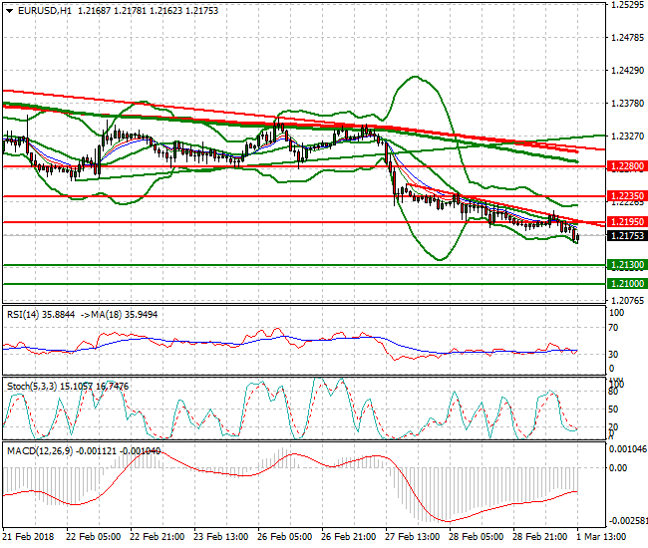The height and width of the screenshot is (548, 648).
Task: Click the ->MA(18) 35.9494 RSI average value
Action: tap(119, 315)
